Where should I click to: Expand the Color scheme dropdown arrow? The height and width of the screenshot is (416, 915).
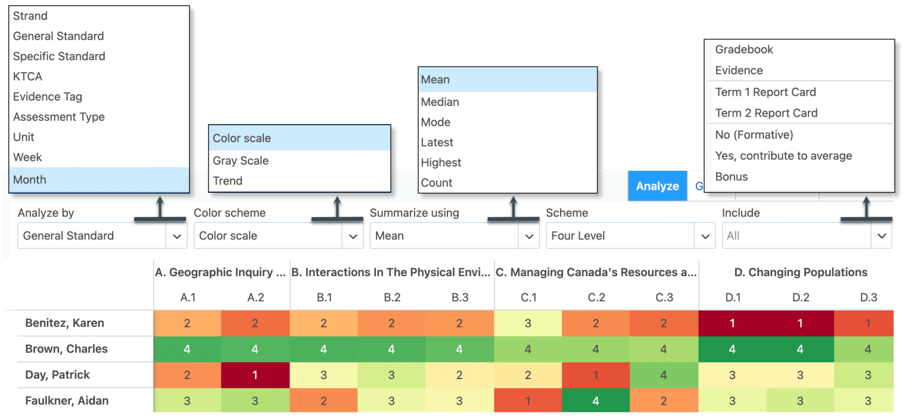(x=353, y=236)
